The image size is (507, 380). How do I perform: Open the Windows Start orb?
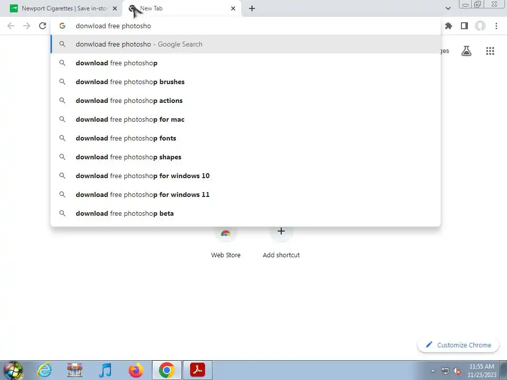(13, 370)
